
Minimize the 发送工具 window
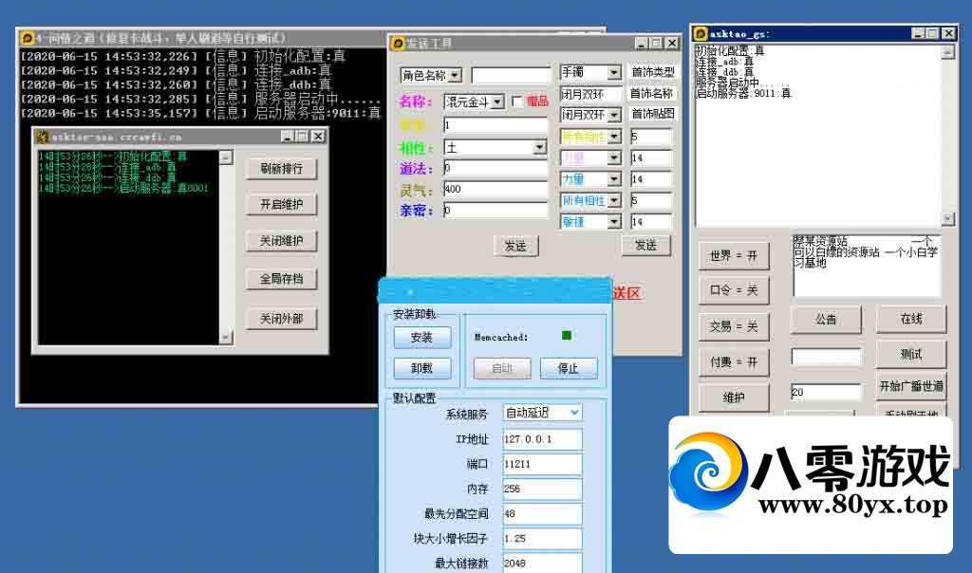[x=642, y=44]
